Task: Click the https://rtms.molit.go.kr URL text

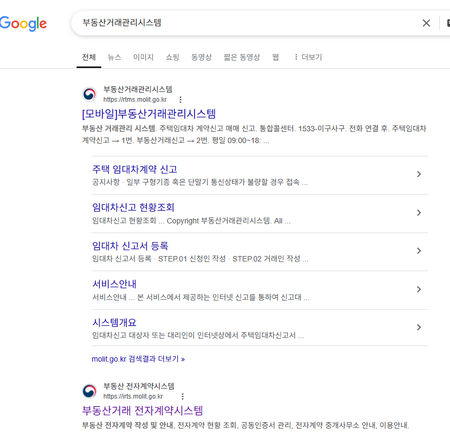Action: pos(135,100)
